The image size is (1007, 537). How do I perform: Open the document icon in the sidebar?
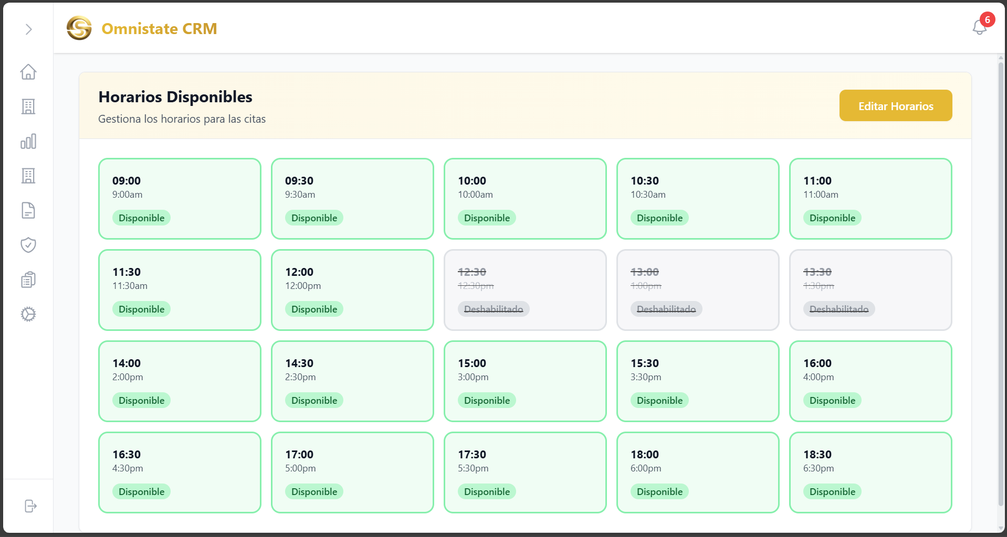coord(28,210)
